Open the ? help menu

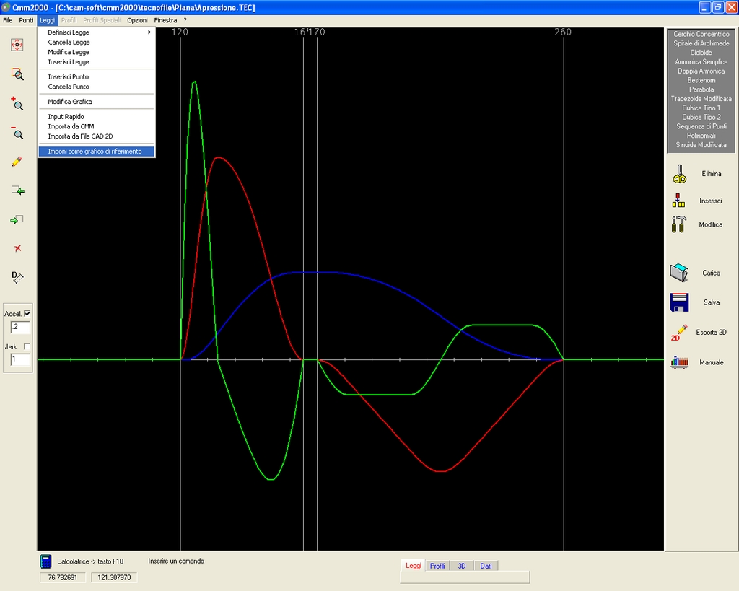pyautogui.click(x=185, y=20)
